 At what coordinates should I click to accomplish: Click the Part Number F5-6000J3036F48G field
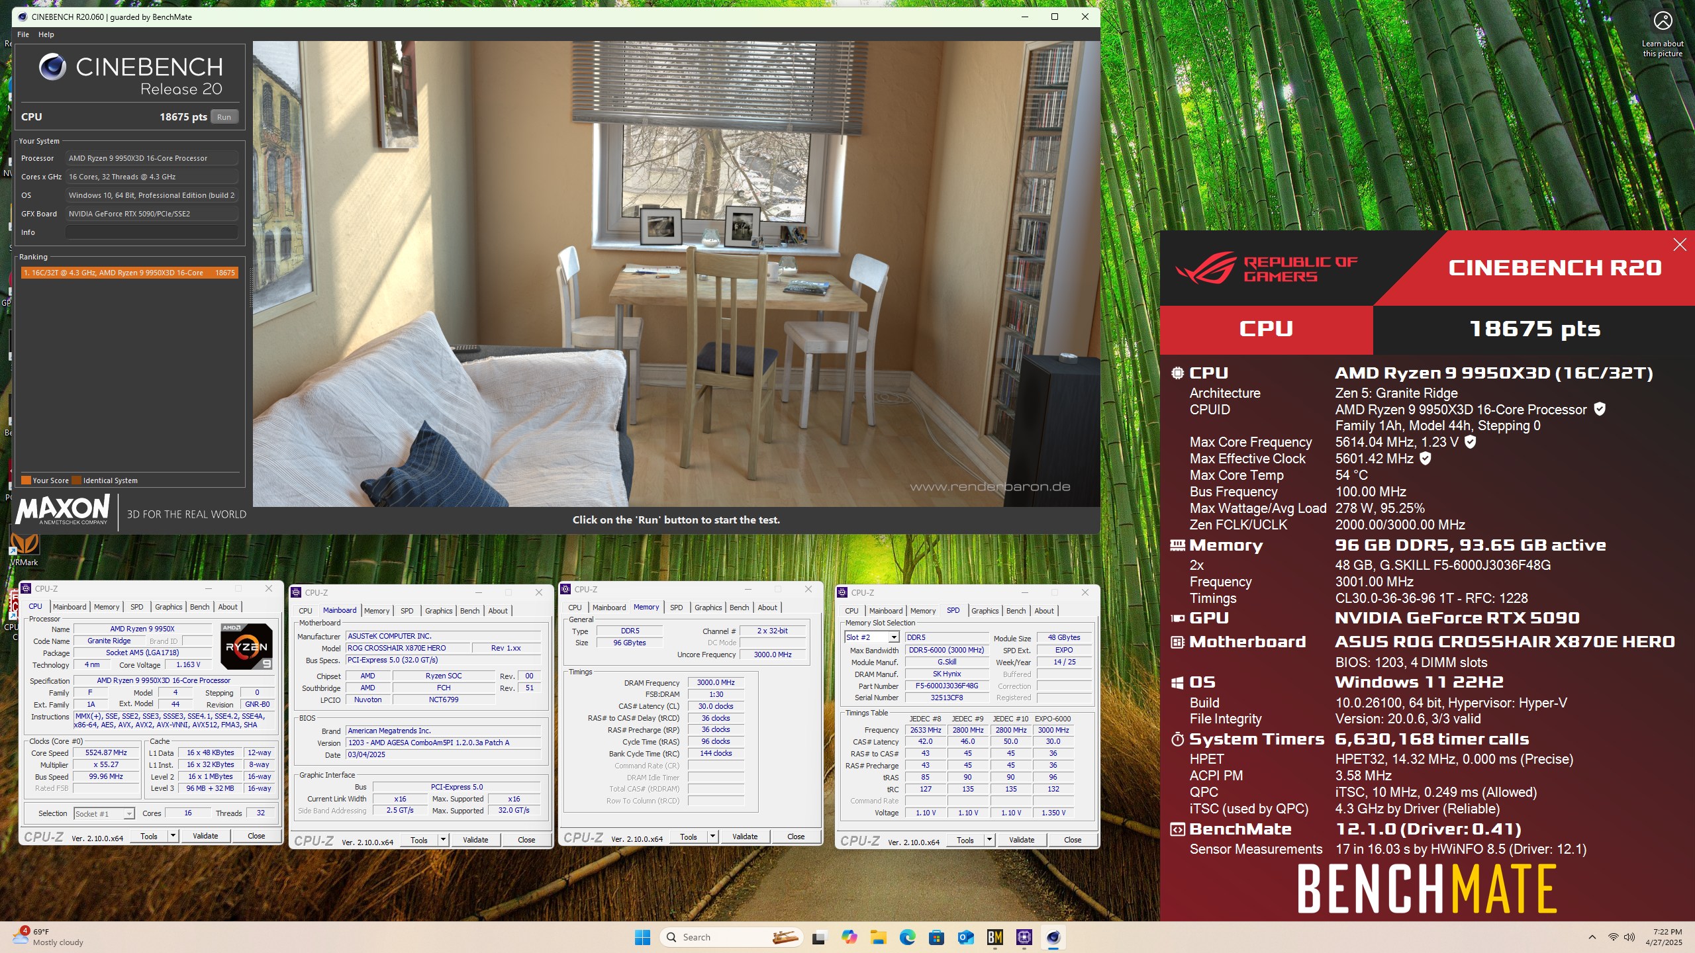[x=947, y=686]
